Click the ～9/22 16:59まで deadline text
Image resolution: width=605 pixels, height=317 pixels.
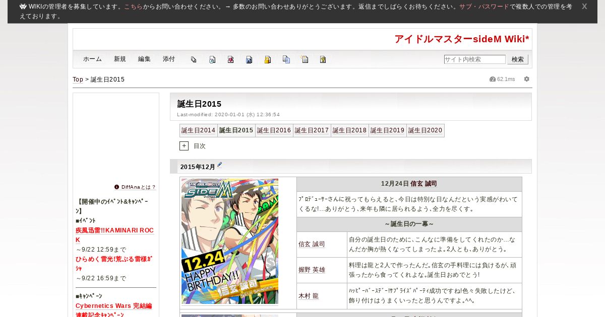pos(101,278)
